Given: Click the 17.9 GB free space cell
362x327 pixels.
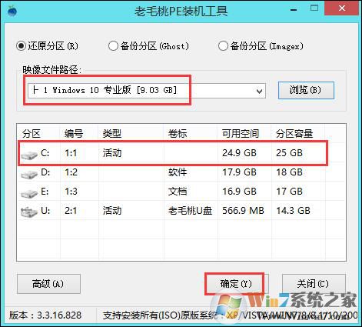Looking at the screenshot, I should pyautogui.click(x=239, y=172).
